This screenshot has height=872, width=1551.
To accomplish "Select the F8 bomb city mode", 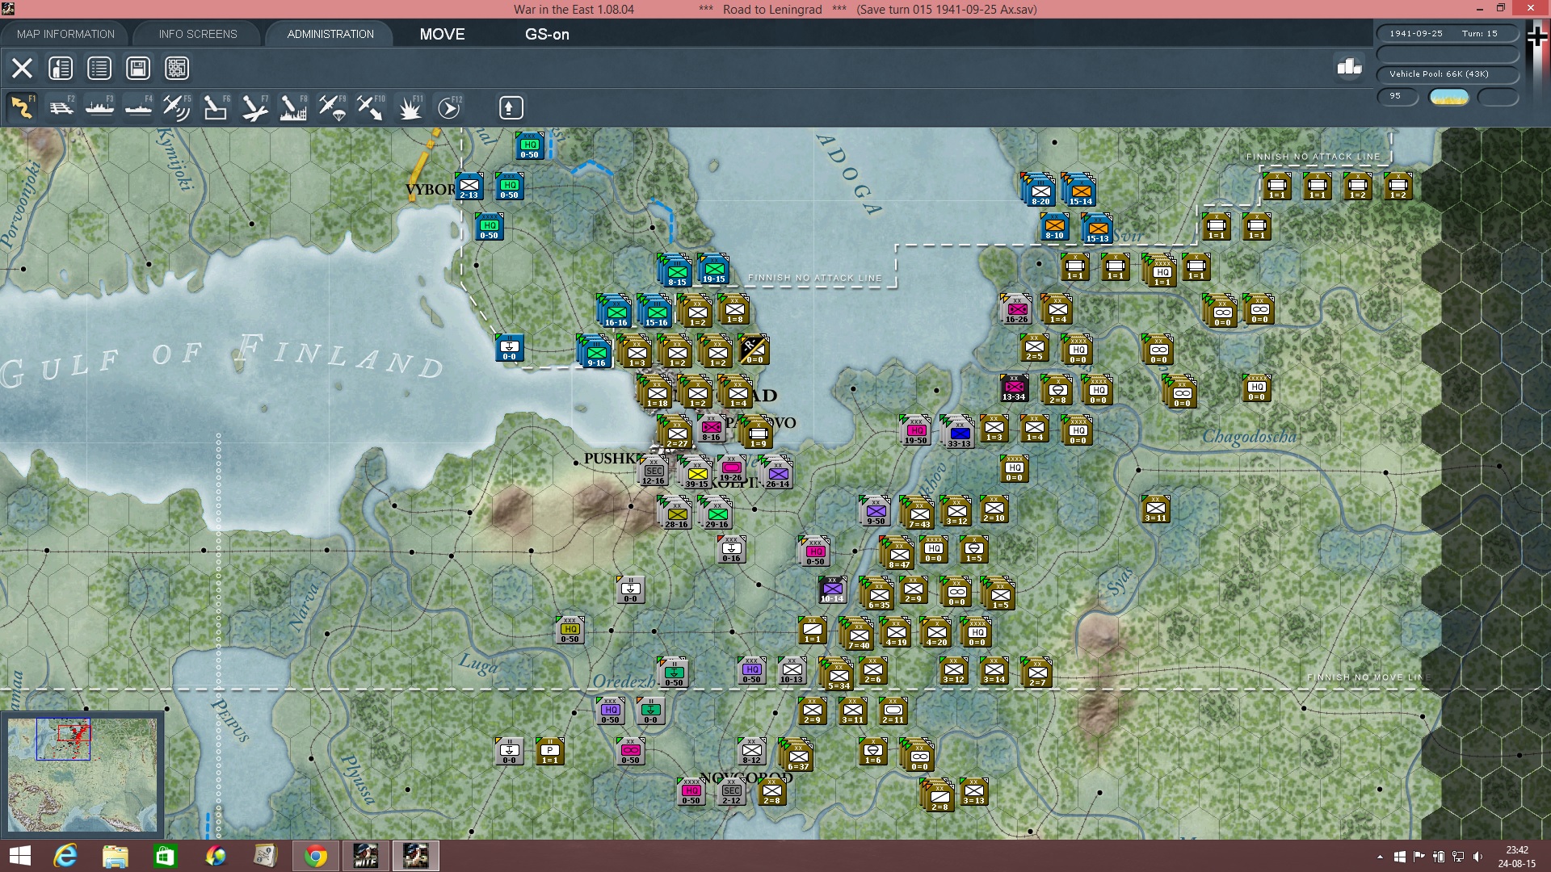I will 293,107.
